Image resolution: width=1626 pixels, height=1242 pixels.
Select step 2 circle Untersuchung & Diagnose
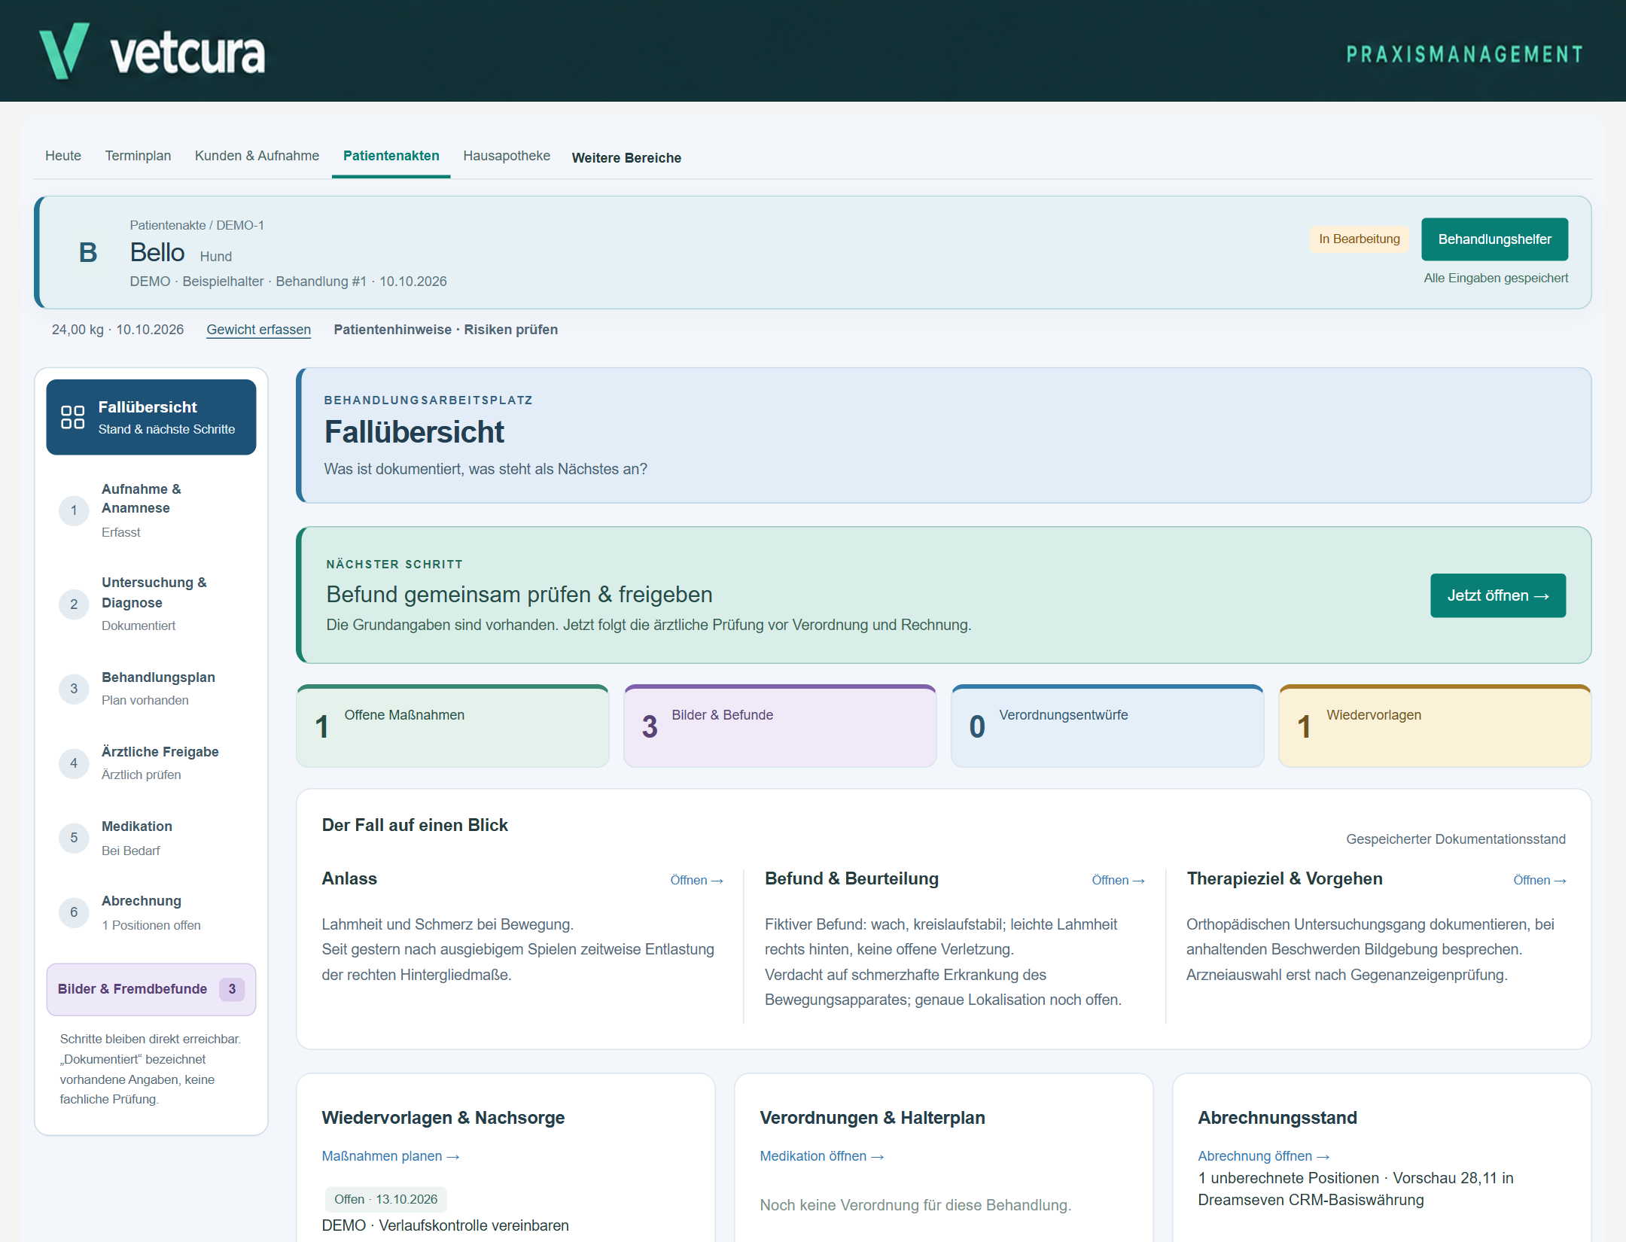(74, 604)
